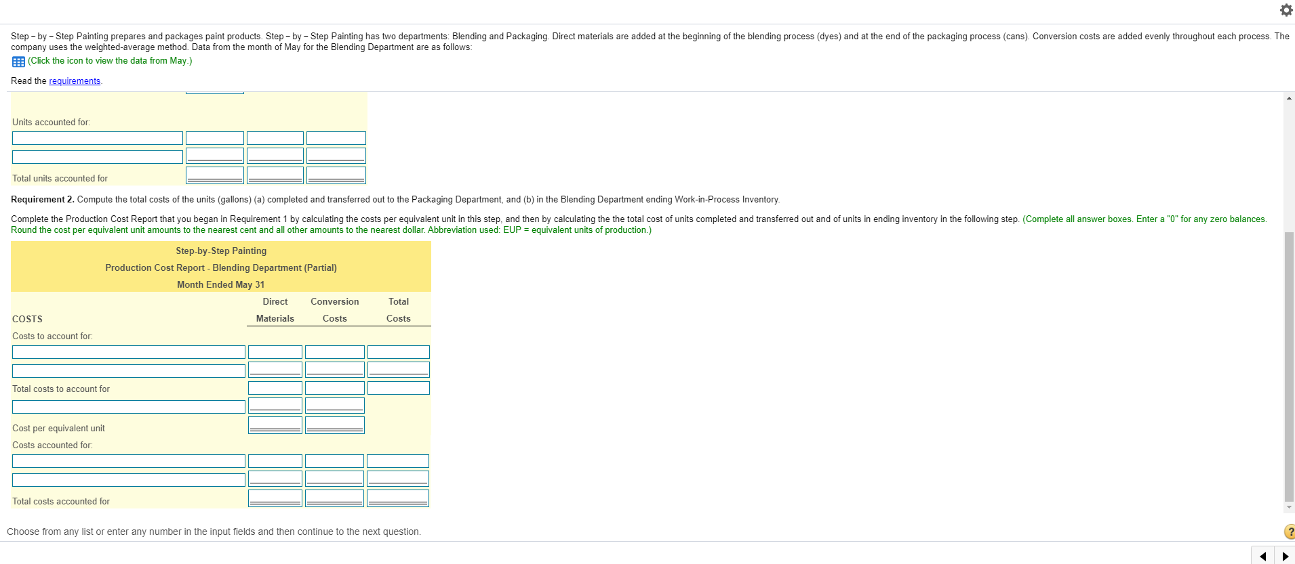Open the help question mark icon

pos(1289,532)
